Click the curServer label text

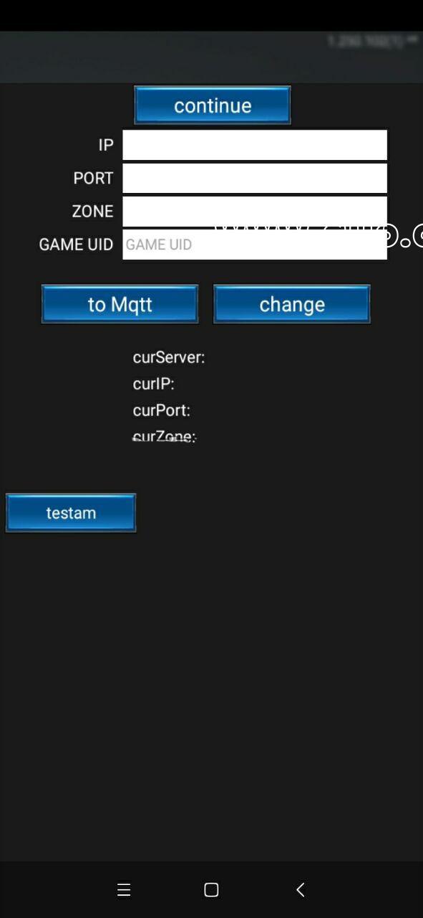(169, 357)
